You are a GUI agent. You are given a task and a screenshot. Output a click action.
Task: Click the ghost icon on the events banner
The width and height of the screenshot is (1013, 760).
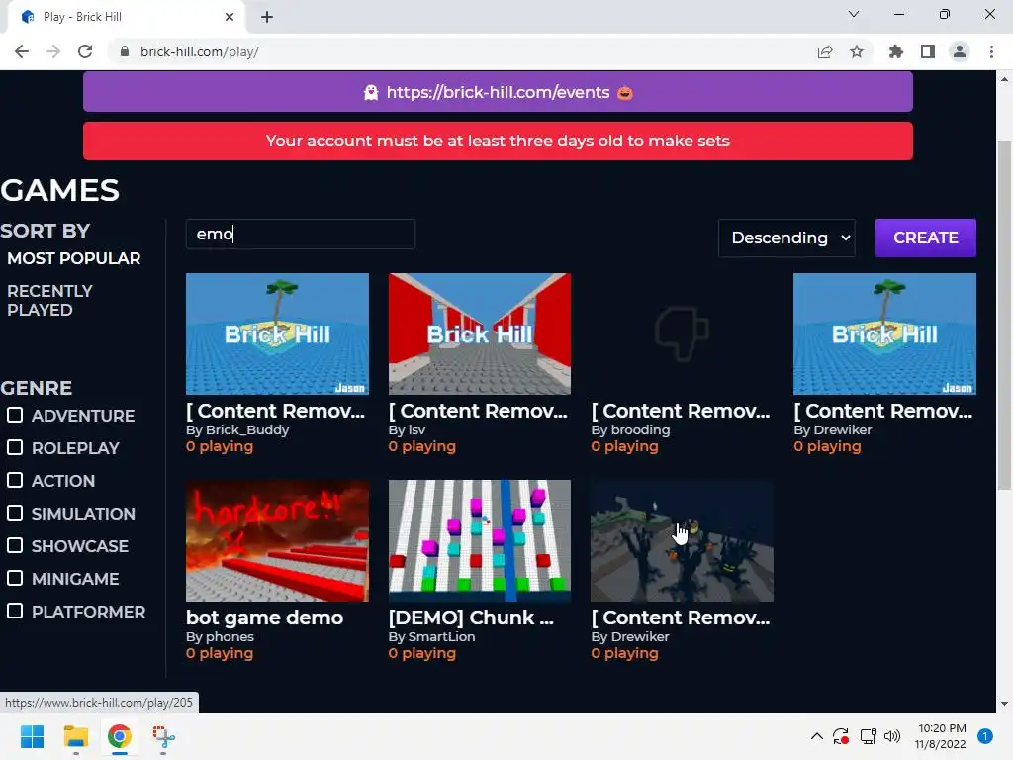[x=371, y=93]
